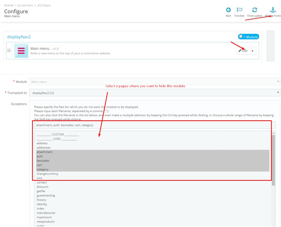Click the Check update refresh icon
This screenshot has height=227, width=281.
coord(254,10)
